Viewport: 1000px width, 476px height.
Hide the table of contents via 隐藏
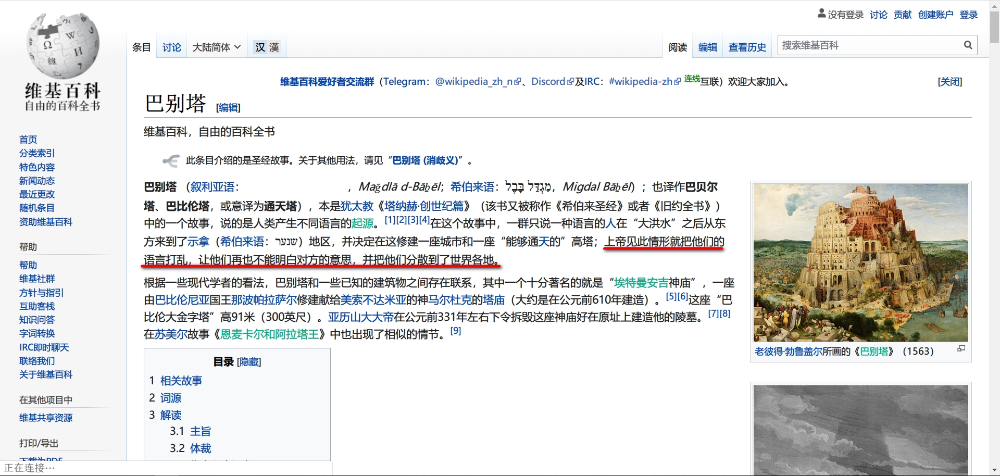coord(249,362)
